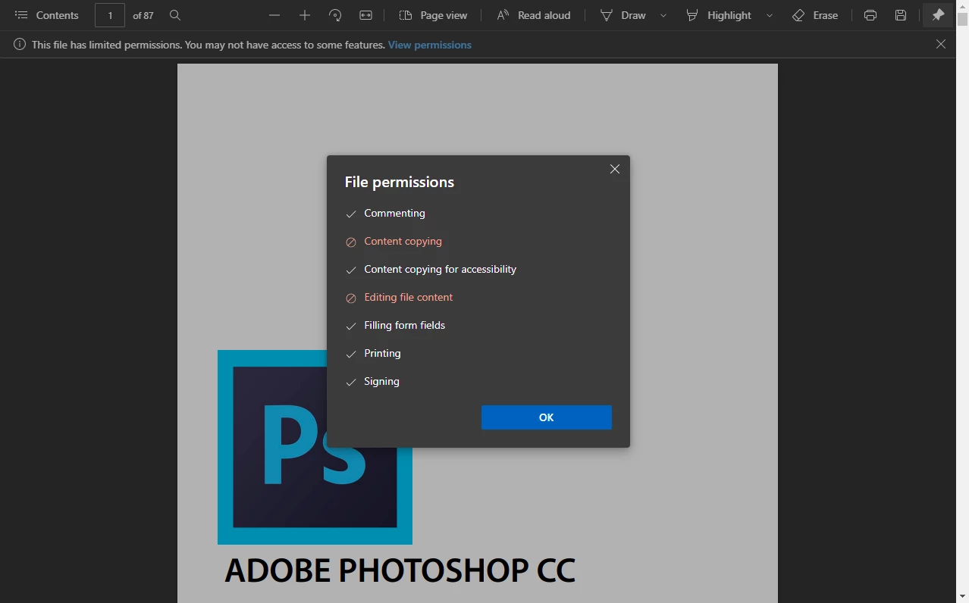The width and height of the screenshot is (969, 603).
Task: Click the scrollbar up arrow
Action: point(962,5)
